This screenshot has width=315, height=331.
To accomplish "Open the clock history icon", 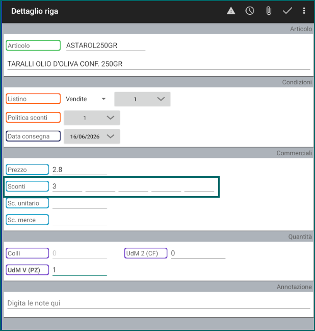I will (x=250, y=11).
